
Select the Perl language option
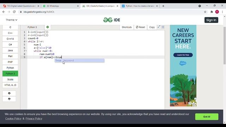point(10,56)
